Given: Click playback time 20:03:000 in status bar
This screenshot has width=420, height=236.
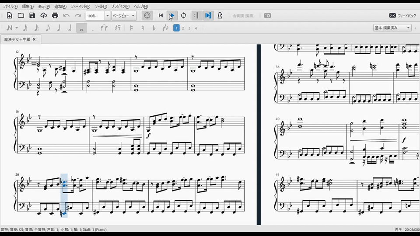Looking at the screenshot, I should coord(412,229).
